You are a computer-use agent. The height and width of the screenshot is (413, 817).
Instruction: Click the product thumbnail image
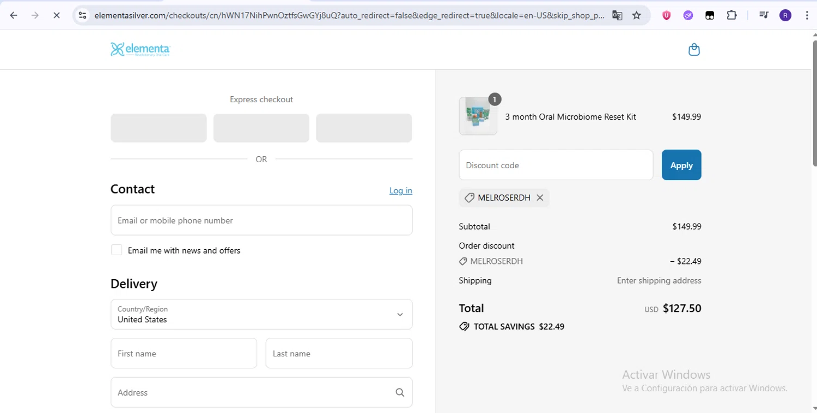point(478,116)
